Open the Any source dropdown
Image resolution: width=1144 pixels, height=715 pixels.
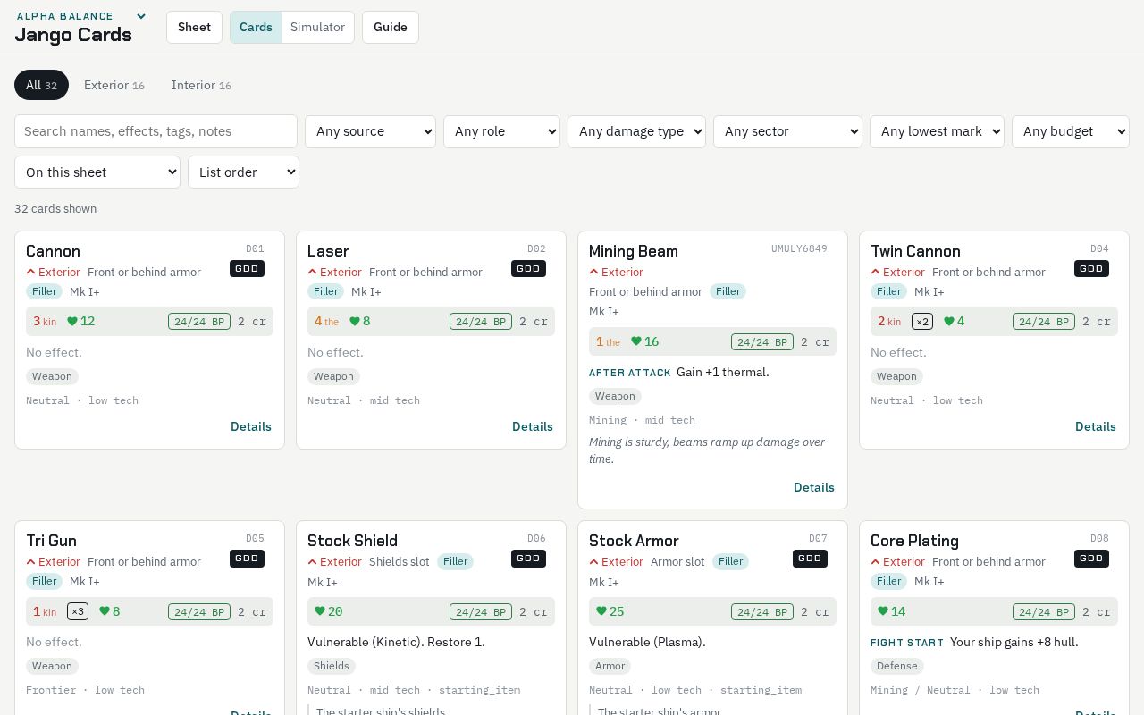click(370, 131)
